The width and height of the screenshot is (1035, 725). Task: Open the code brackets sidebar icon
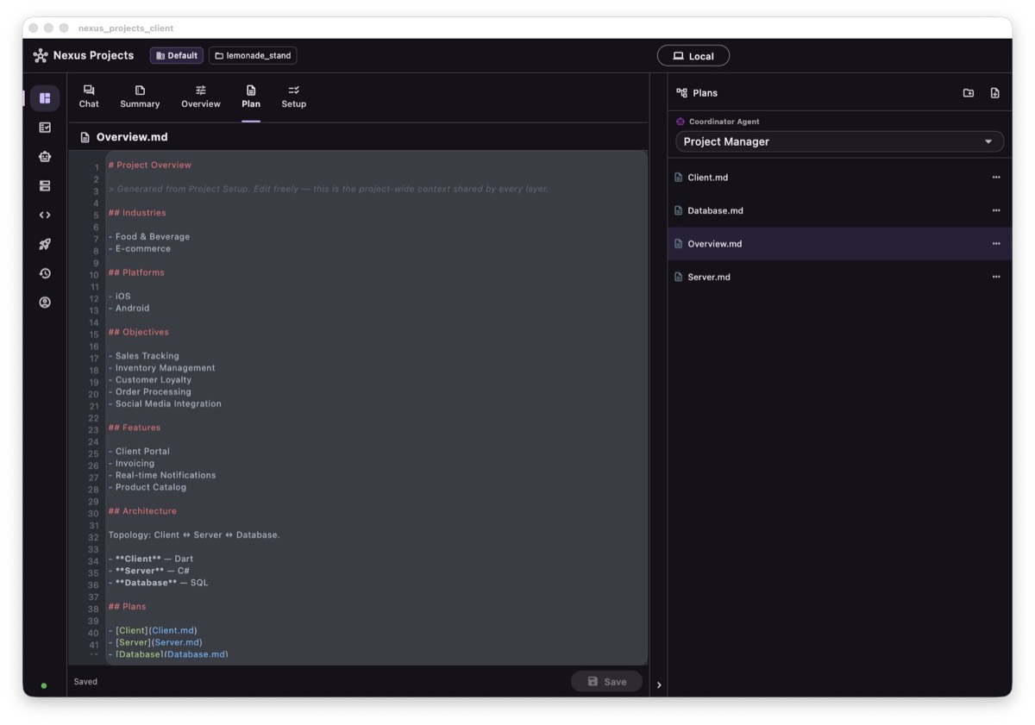(45, 216)
